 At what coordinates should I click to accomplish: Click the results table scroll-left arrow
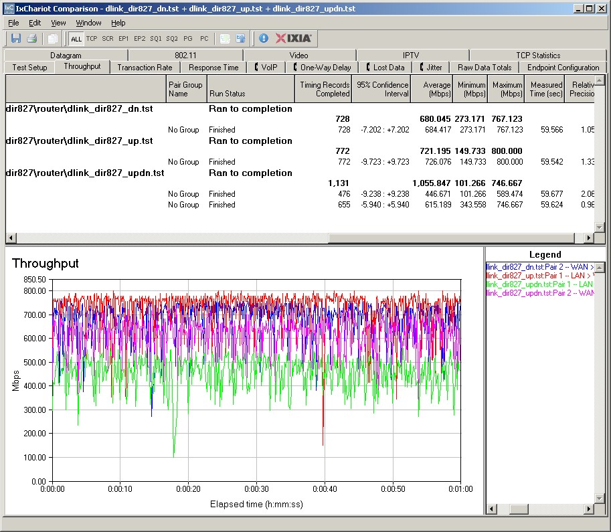(11, 238)
